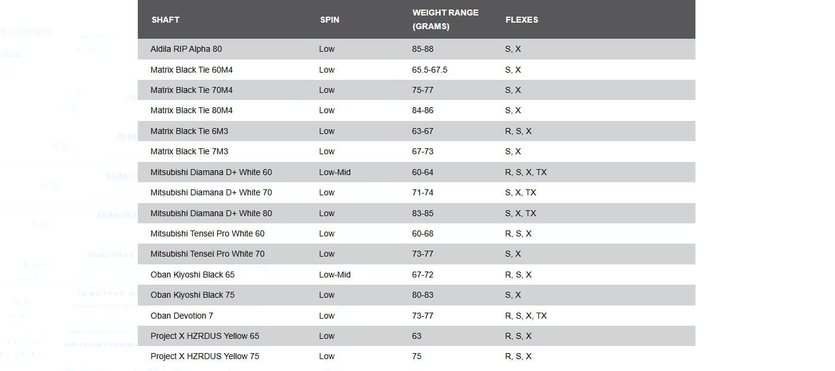Select the Matrix Black Tie 7M3 entry
The height and width of the screenshot is (371, 835).
click(x=189, y=151)
